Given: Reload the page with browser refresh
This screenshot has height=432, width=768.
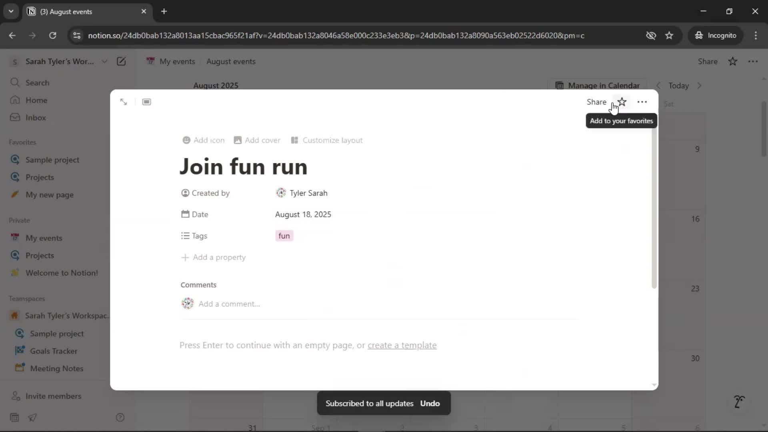Looking at the screenshot, I should click(52, 36).
